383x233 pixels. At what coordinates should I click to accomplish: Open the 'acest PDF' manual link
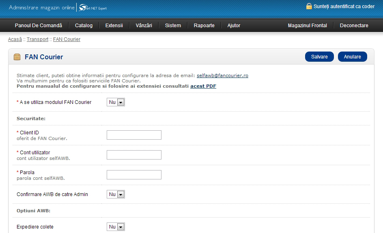pyautogui.click(x=203, y=86)
